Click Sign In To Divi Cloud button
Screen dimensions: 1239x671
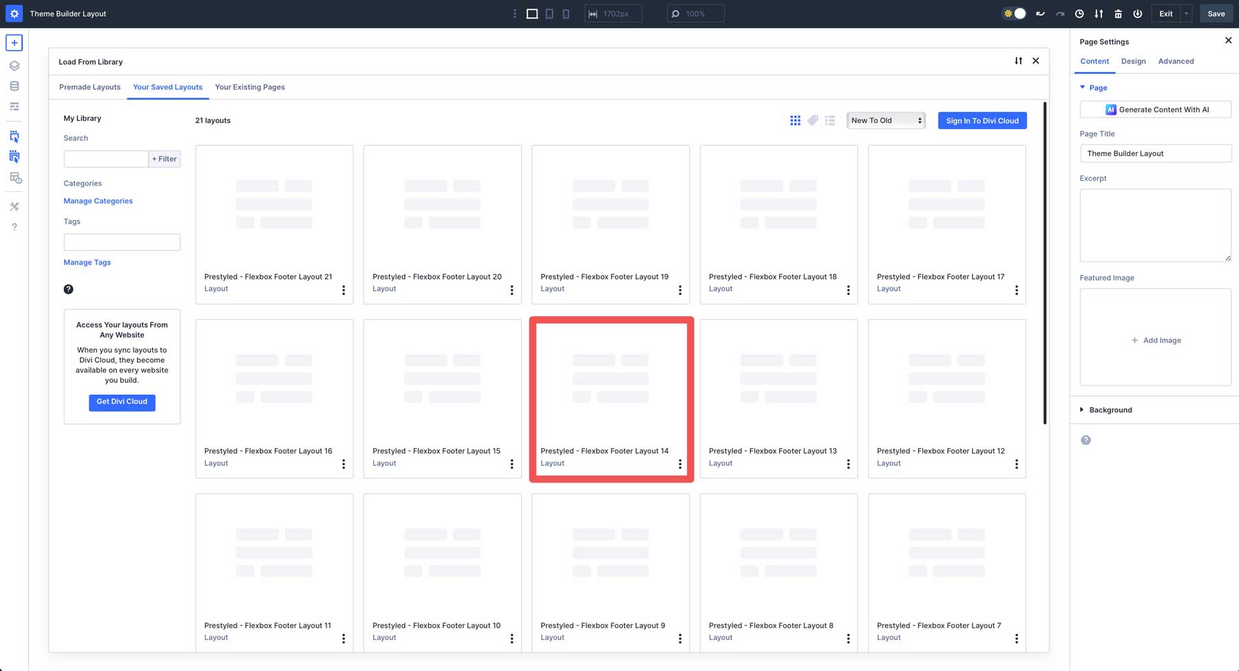[982, 120]
